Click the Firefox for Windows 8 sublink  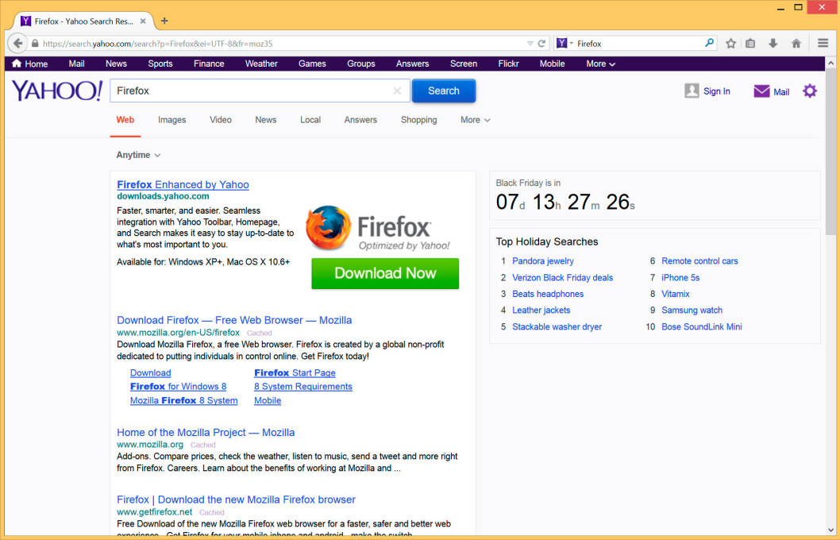coord(179,386)
